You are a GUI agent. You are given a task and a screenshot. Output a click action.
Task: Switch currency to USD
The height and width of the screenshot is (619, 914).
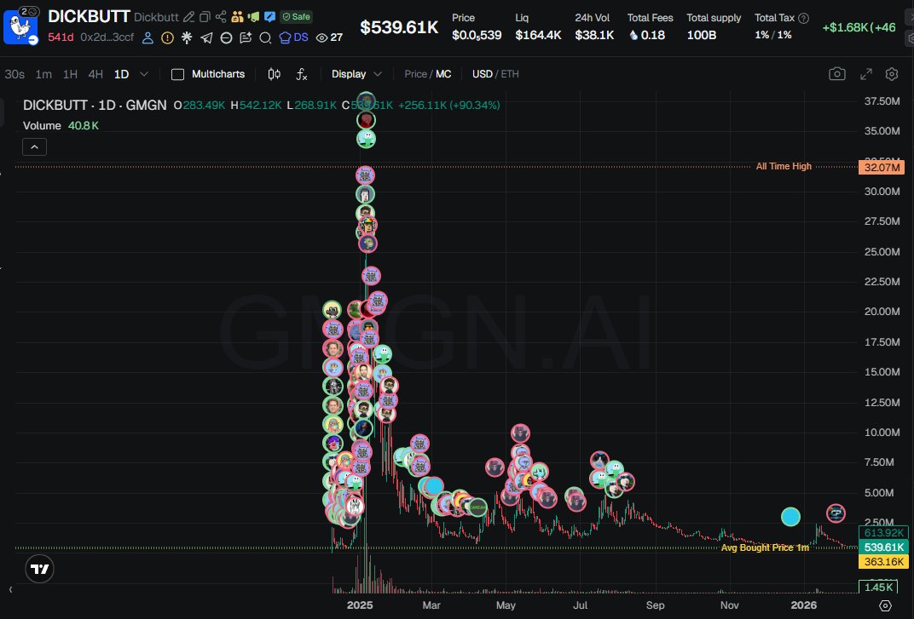(482, 74)
